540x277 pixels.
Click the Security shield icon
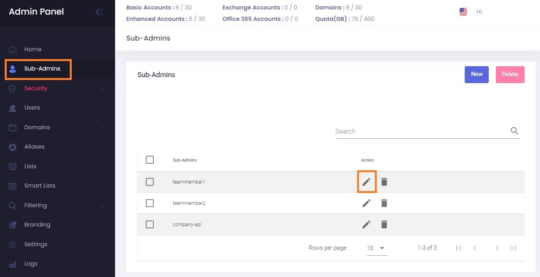[13, 88]
